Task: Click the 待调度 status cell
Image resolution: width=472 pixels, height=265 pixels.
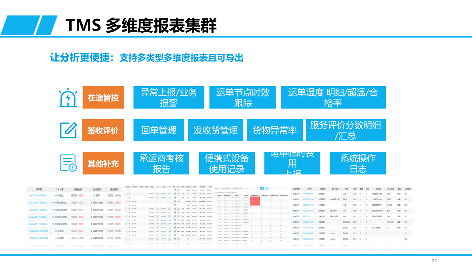Action: coord(59,238)
